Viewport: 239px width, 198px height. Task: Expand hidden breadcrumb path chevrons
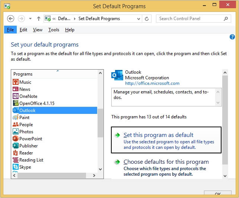click(x=54, y=19)
